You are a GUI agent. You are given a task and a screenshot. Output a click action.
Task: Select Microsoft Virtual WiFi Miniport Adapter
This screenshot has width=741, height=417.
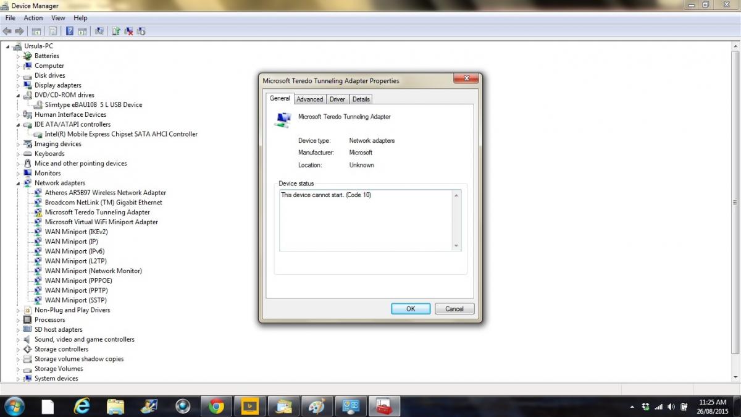click(x=101, y=222)
